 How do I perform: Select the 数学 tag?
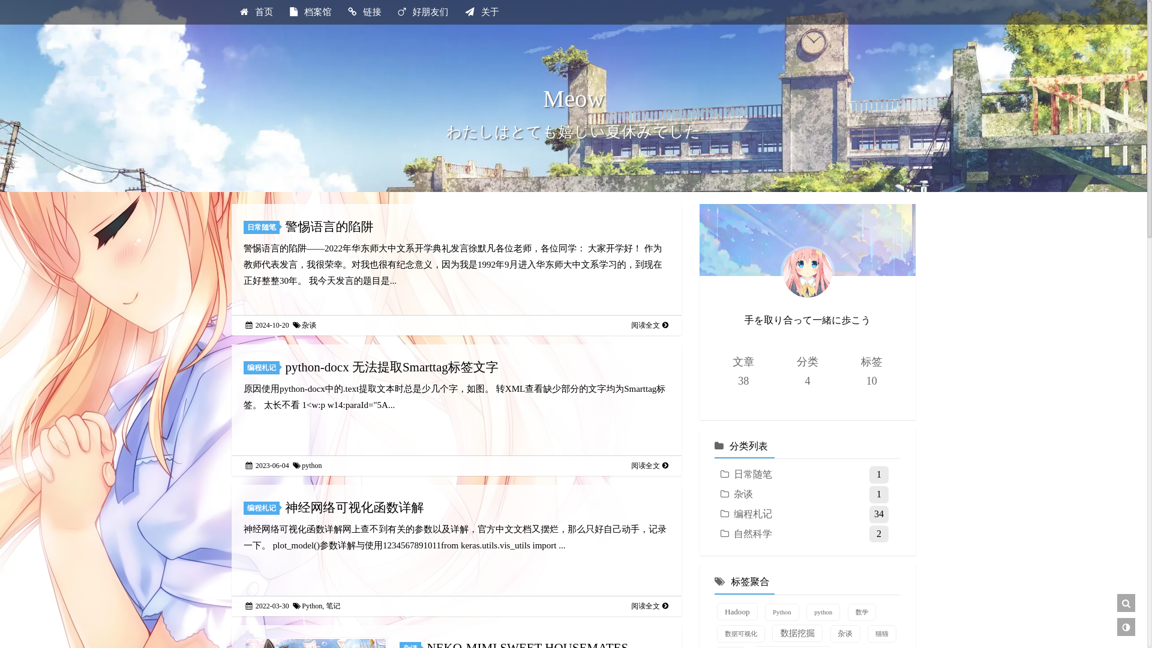click(x=862, y=612)
